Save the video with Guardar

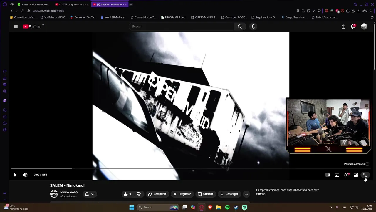coord(206,194)
